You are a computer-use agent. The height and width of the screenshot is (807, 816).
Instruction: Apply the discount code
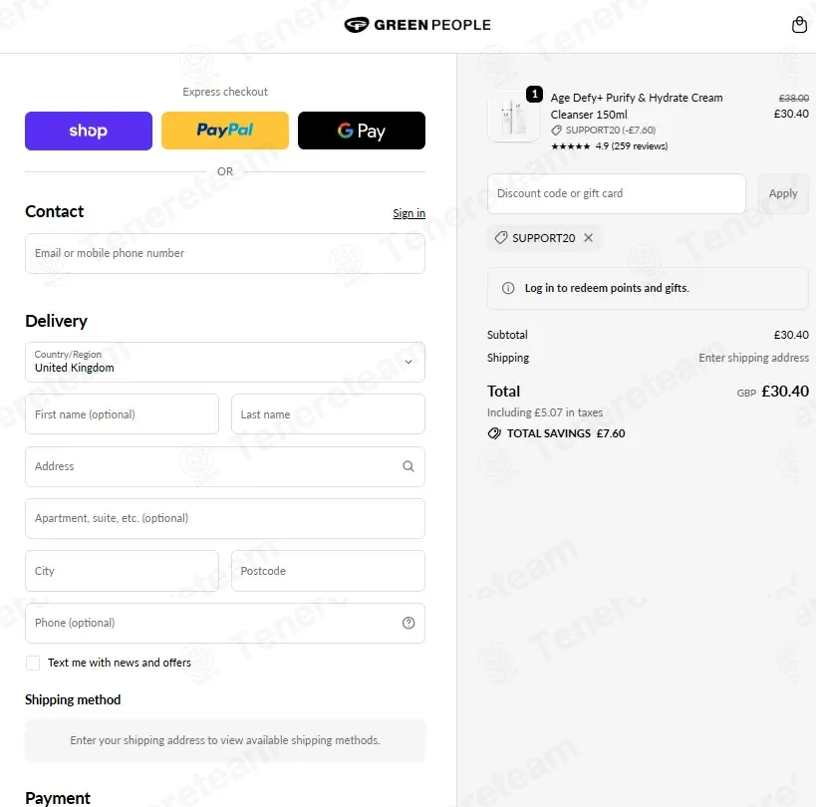click(783, 193)
